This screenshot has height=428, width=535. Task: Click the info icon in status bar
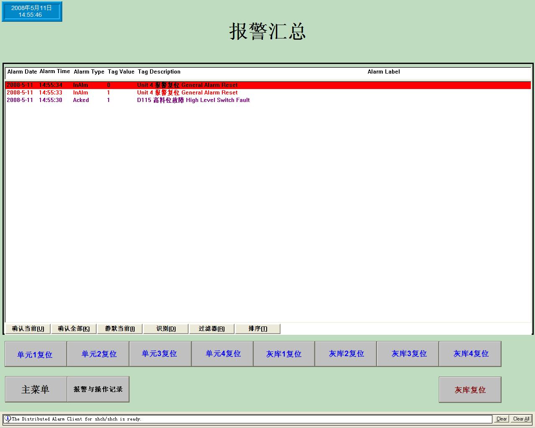coord(8,418)
